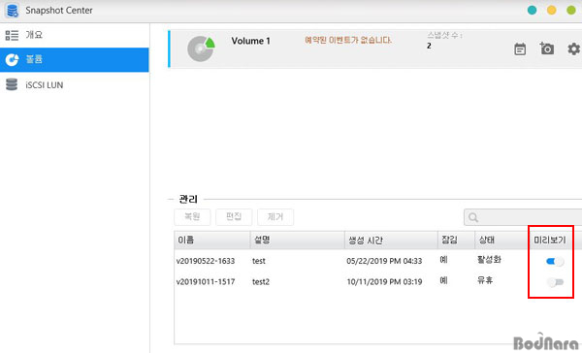Viewport: 582px width, 353px height.
Task: Click the orange no-scheduled-events message
Action: (x=348, y=40)
